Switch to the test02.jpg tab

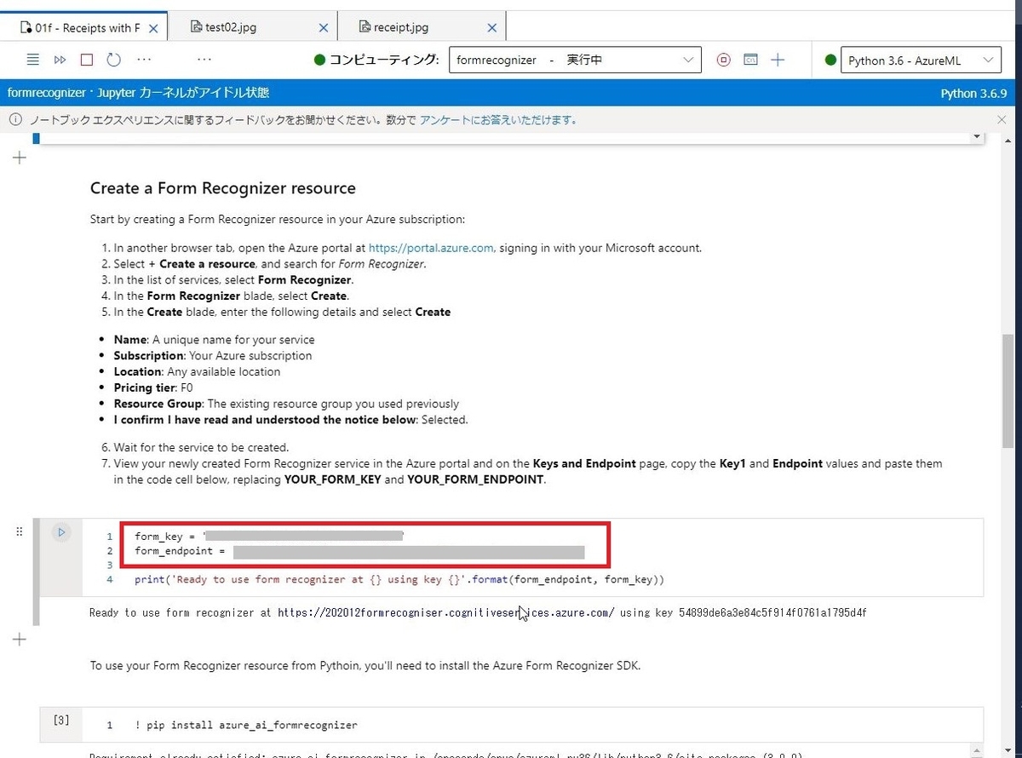(x=252, y=27)
